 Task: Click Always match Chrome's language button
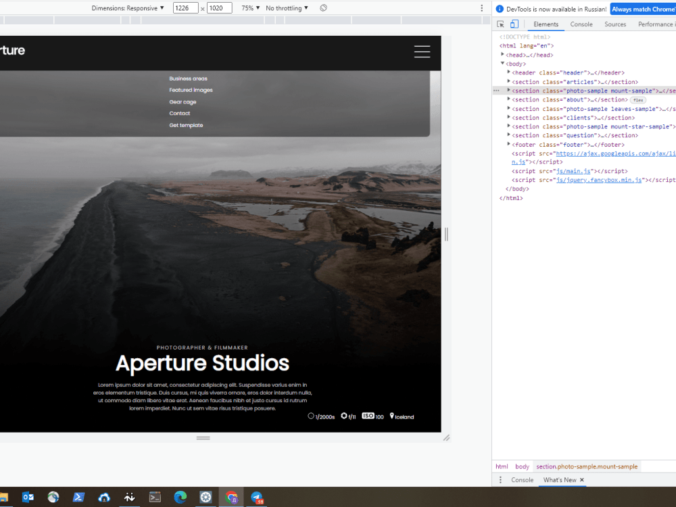pos(644,9)
